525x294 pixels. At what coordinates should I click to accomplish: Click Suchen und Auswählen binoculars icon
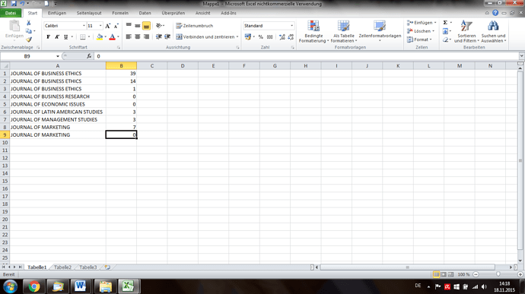tap(493, 26)
